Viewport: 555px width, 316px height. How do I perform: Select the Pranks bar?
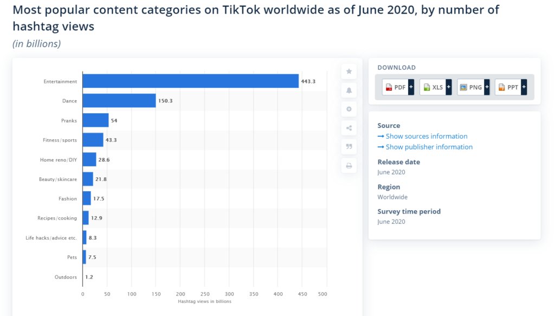[95, 120]
